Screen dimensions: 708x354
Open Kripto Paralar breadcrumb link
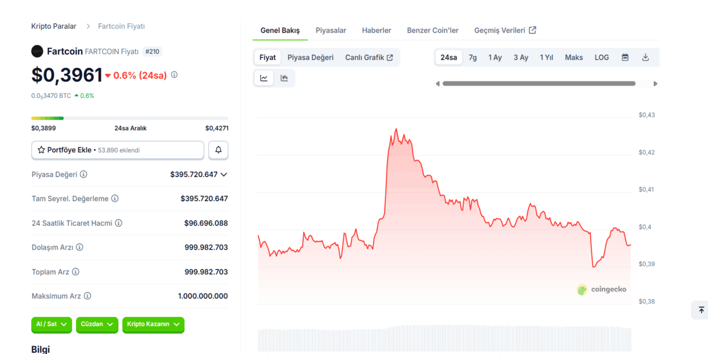[x=54, y=27]
